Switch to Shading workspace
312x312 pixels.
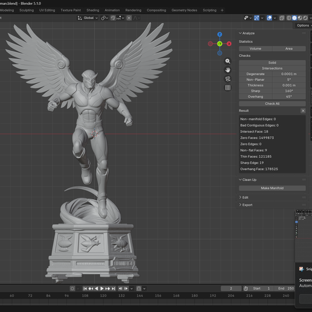(93, 10)
